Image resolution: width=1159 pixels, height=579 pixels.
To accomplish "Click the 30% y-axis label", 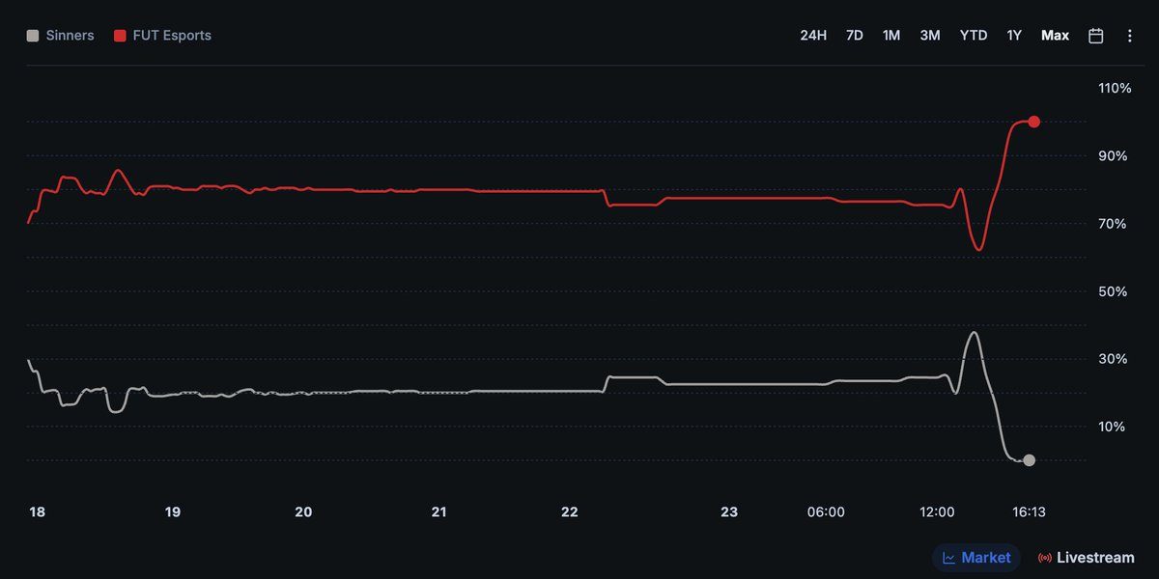I will tap(1113, 358).
